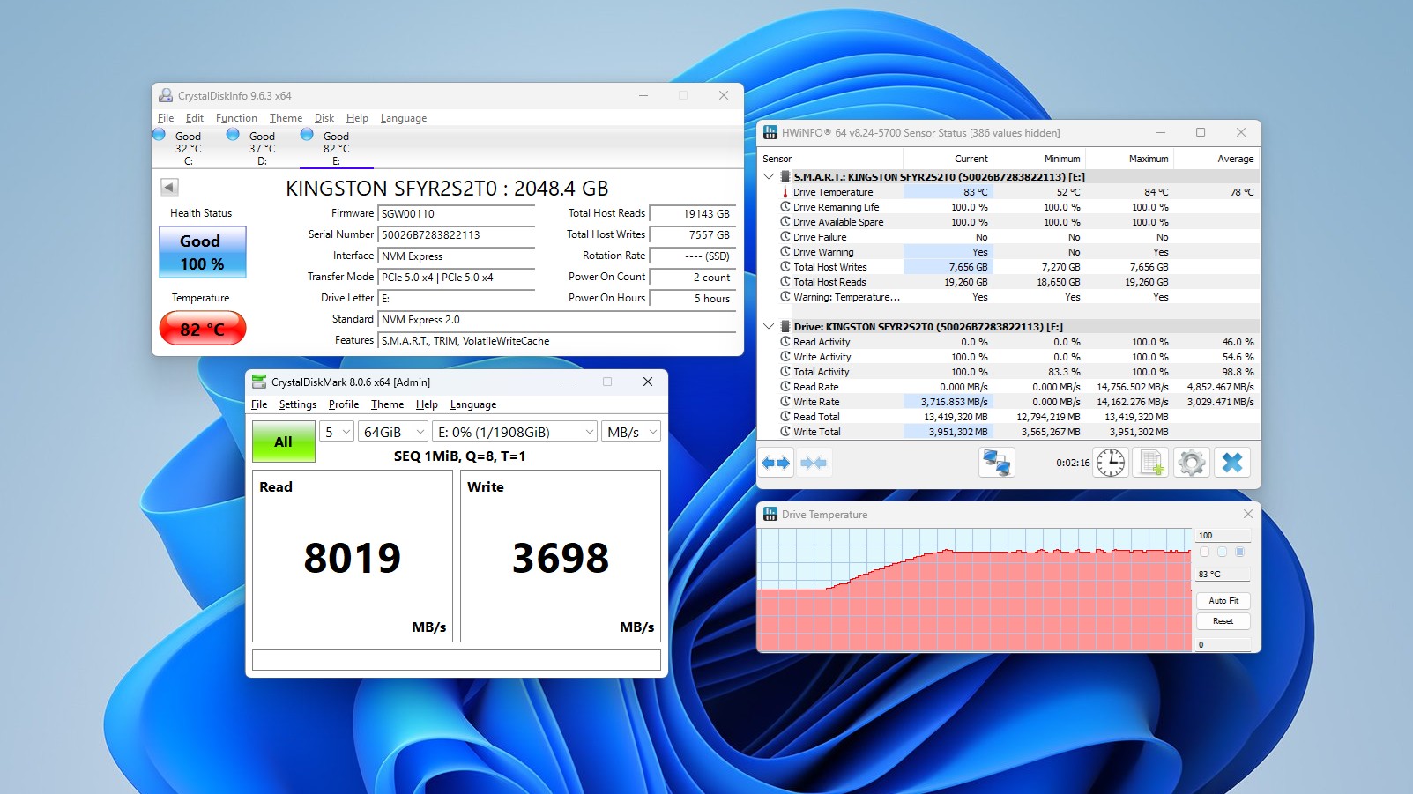Screen dimensions: 1413x794
Task: Open Disk menu in CrystalDiskInfo
Action: click(324, 118)
